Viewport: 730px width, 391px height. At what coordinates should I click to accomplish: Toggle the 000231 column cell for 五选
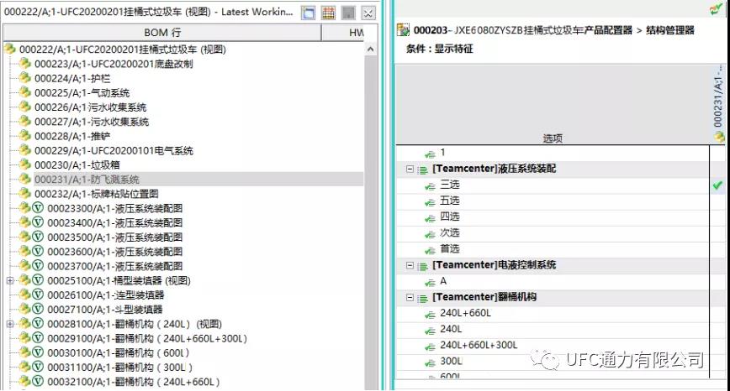click(x=717, y=201)
